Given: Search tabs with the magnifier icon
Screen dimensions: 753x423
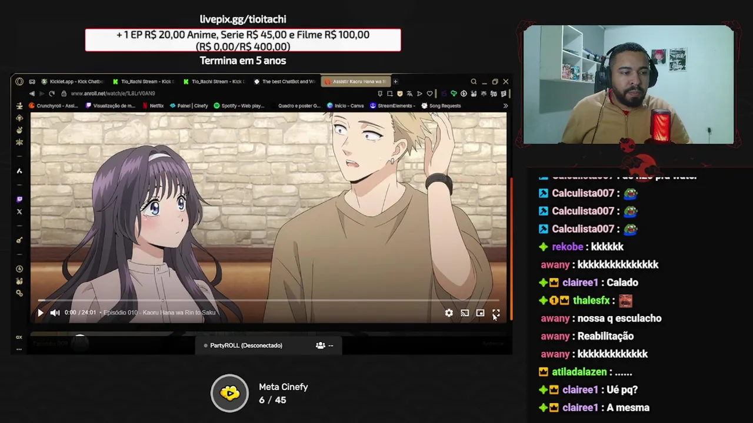Looking at the screenshot, I should (x=474, y=82).
